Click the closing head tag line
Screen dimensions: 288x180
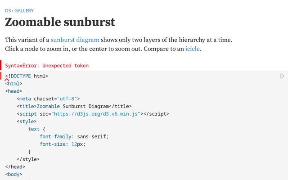click(x=15, y=166)
